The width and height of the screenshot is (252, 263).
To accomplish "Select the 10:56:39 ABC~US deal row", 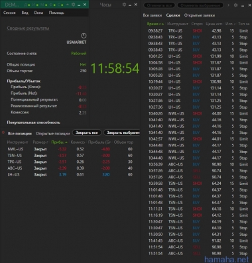I will tap(197, 164).
